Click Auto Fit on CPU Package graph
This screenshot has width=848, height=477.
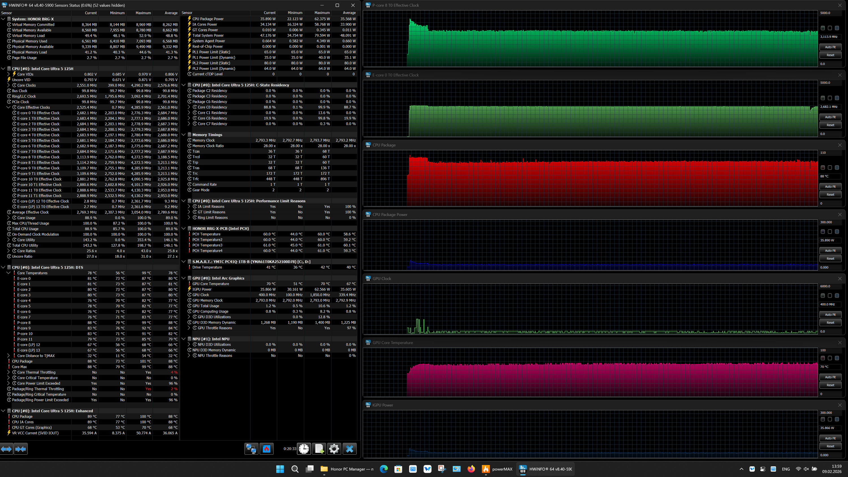(830, 187)
